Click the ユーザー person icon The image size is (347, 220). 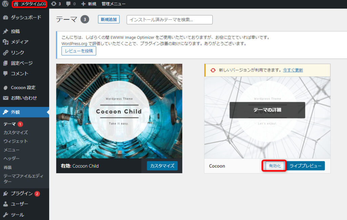point(5,204)
